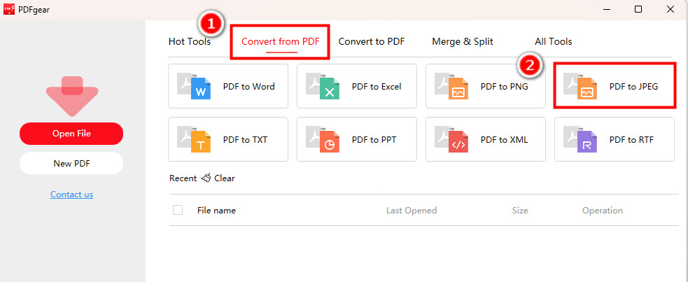Follow the Contact us link
Viewport: 688px width, 282px height.
point(71,195)
